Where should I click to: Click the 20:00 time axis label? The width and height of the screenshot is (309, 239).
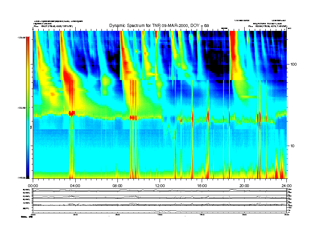(x=244, y=185)
